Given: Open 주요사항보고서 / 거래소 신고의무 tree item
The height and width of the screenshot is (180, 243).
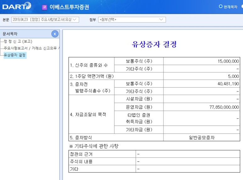Looking at the screenshot, I should point(32,48).
